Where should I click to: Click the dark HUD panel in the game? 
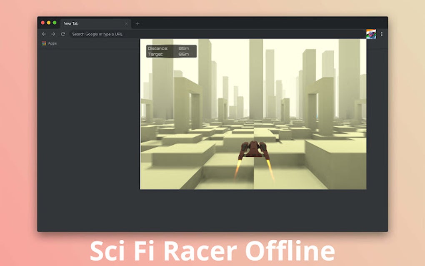tap(171, 51)
